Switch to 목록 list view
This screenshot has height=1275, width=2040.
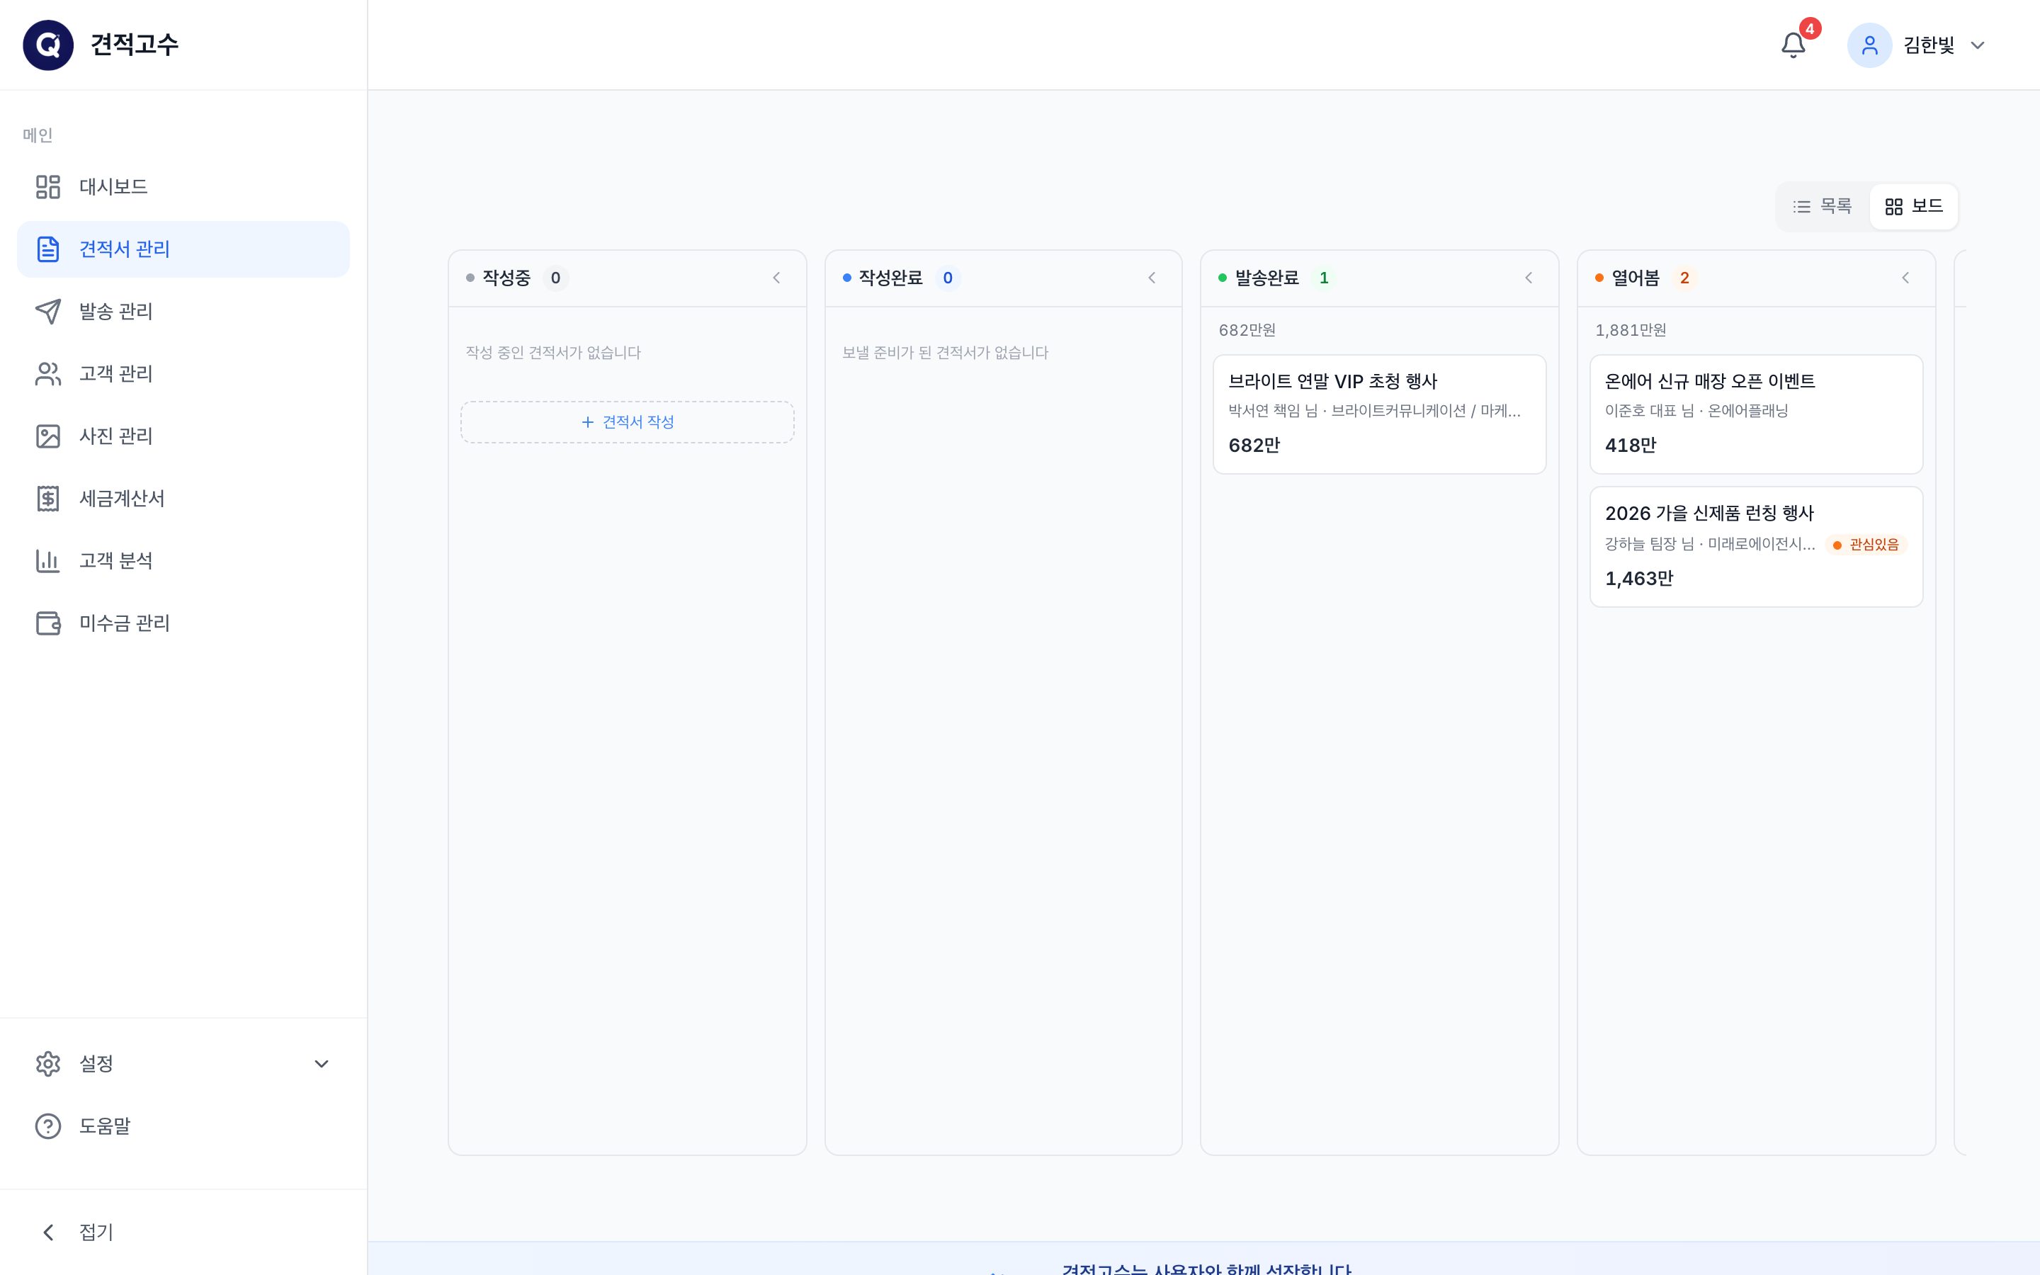pyautogui.click(x=1823, y=207)
